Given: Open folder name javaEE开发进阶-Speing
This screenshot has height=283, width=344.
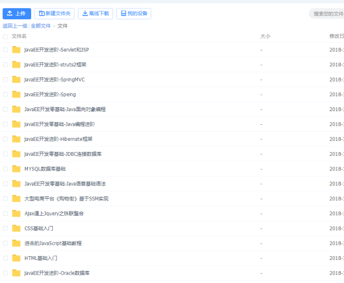Looking at the screenshot, I should [x=50, y=95].
